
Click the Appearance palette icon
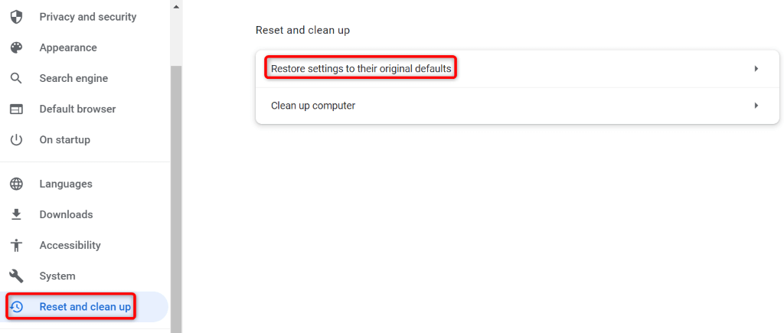16,47
